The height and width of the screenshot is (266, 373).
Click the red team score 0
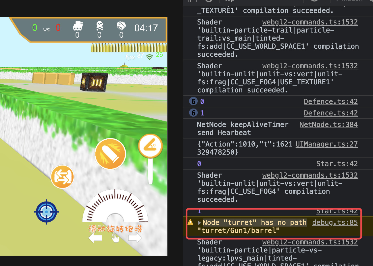(x=58, y=28)
